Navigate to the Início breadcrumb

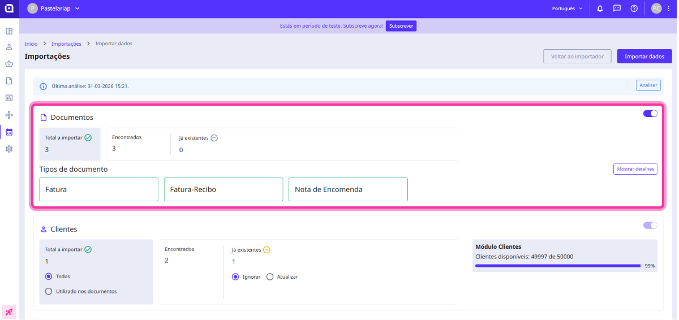tap(31, 44)
